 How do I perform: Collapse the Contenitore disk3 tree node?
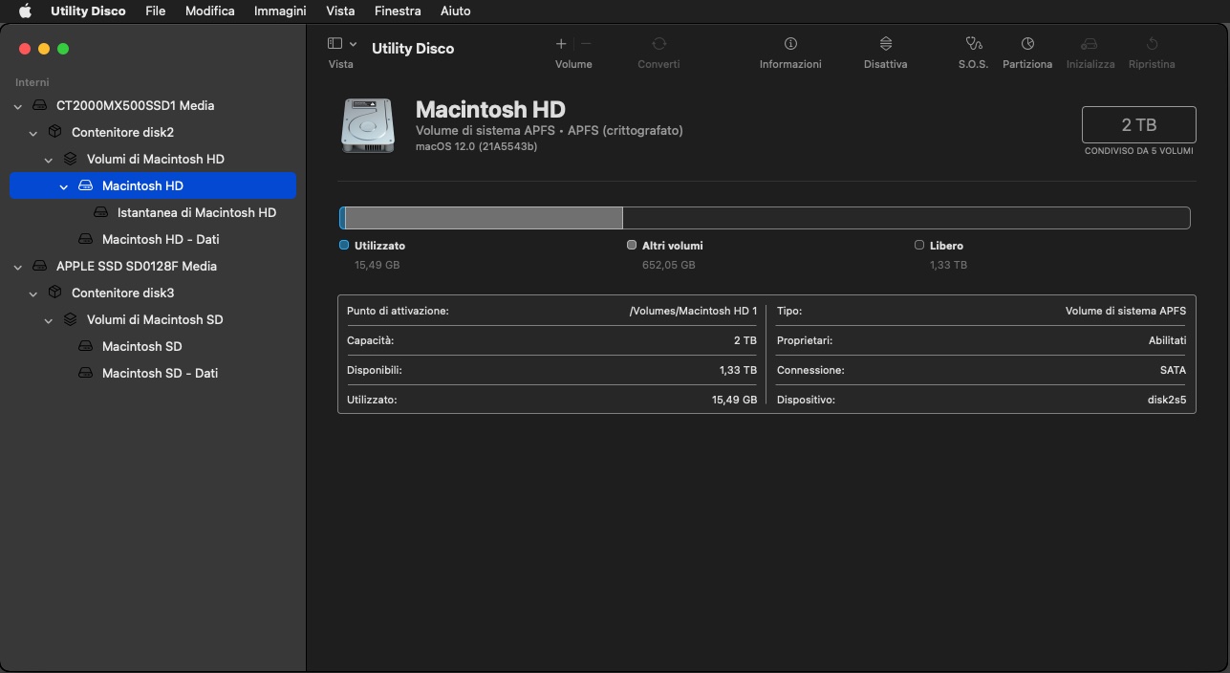click(x=33, y=293)
